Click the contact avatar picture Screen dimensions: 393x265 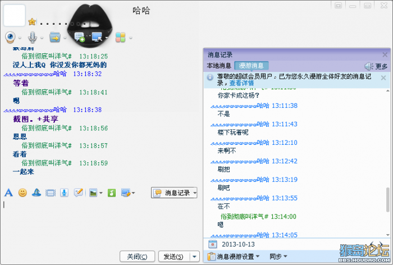(x=14, y=15)
